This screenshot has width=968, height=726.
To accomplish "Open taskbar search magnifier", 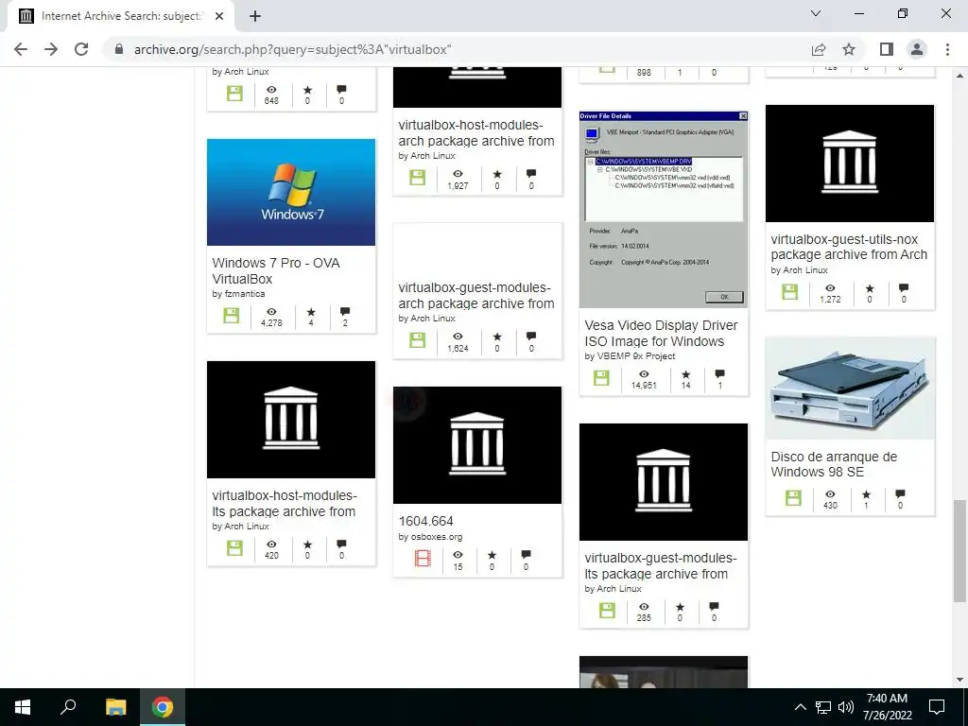I will point(68,707).
